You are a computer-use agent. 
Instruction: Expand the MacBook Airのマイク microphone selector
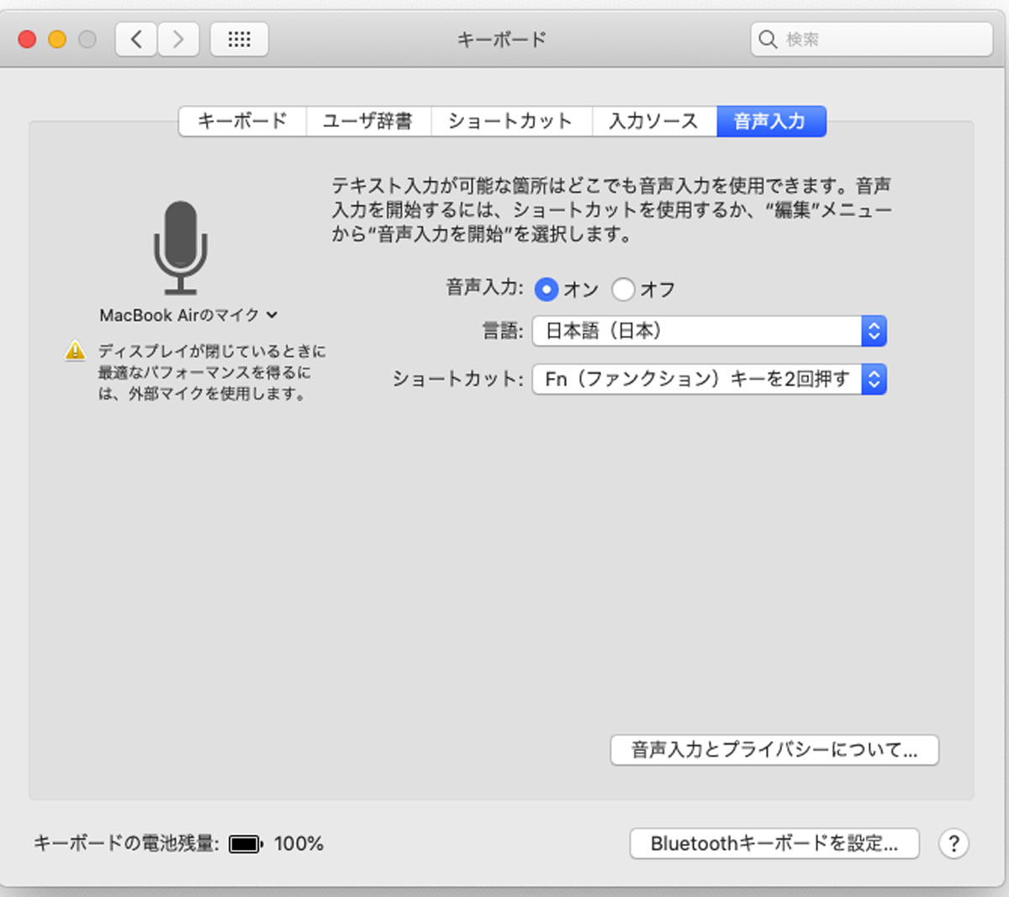271,315
